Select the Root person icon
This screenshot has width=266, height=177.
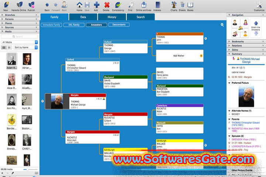[64, 5]
